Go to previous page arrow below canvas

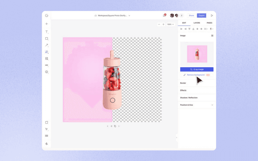[108, 126]
